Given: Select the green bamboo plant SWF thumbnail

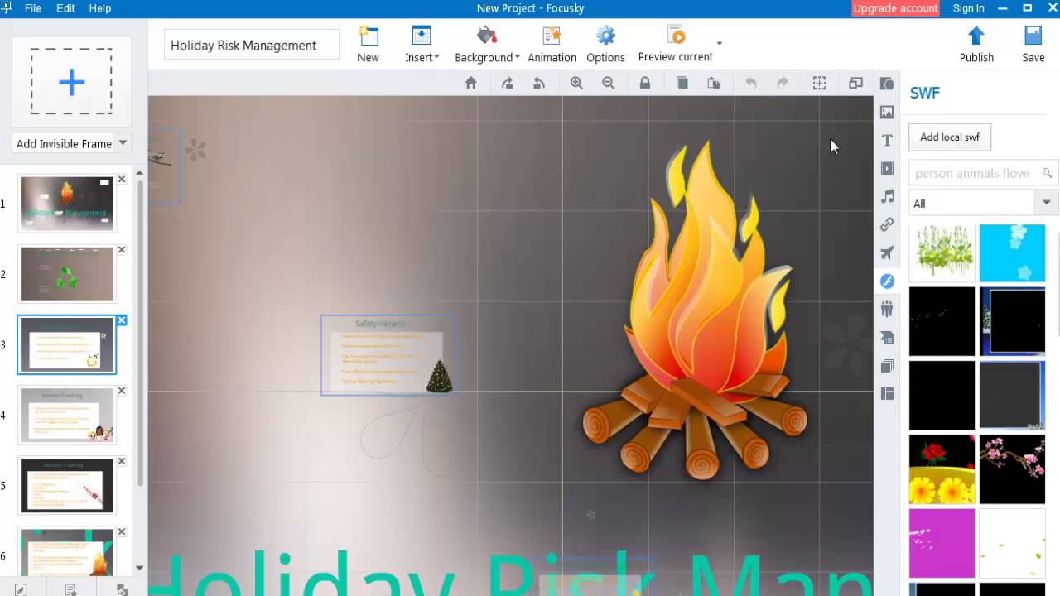Looking at the screenshot, I should [942, 253].
